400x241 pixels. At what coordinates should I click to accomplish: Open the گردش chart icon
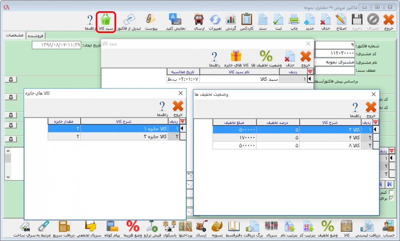tap(231, 21)
